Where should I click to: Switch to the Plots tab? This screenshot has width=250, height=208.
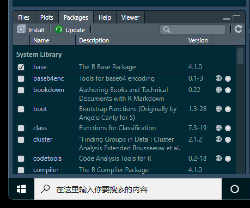point(47,17)
